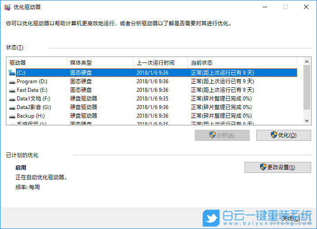Select the Program (D:) drive row

tap(153, 81)
